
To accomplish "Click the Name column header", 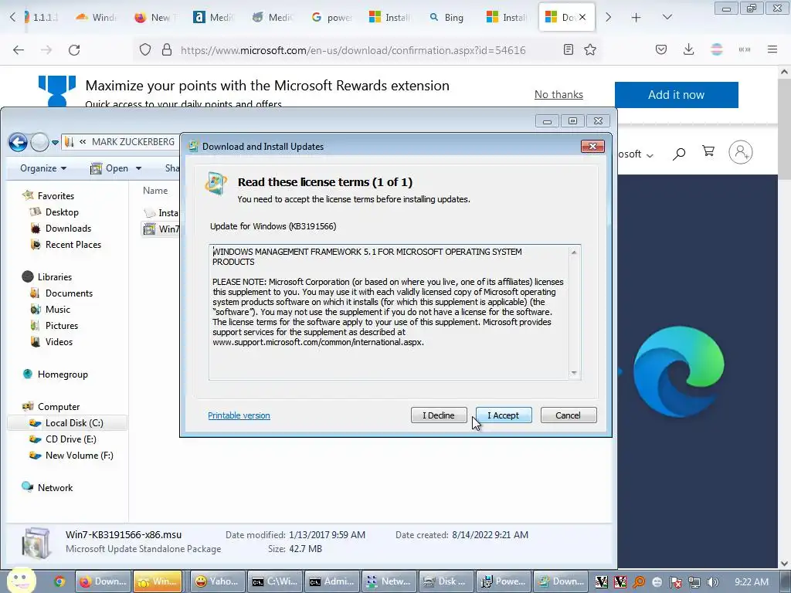I will click(155, 191).
